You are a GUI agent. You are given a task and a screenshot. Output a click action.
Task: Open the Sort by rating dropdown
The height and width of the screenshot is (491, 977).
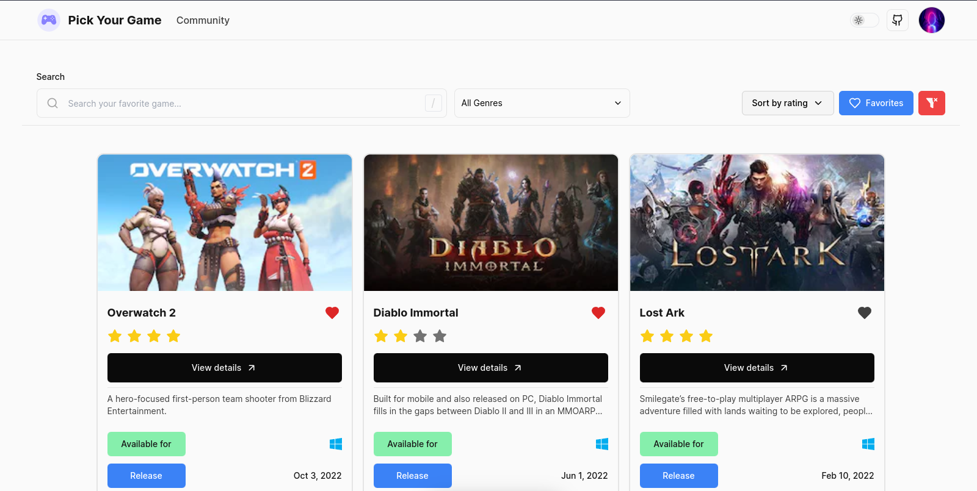788,103
